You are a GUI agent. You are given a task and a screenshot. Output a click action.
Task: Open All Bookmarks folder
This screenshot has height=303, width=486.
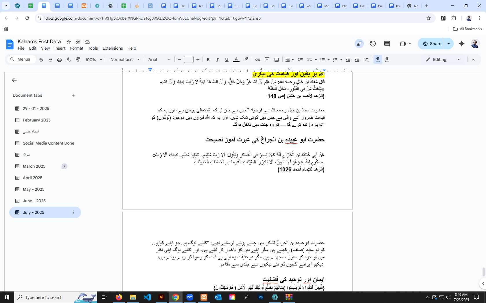click(467, 29)
